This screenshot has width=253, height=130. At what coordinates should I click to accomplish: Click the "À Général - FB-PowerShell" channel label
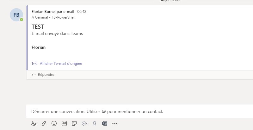pos(53,17)
